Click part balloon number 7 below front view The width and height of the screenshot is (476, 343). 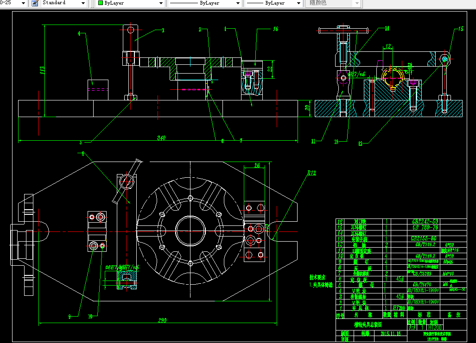coord(241,140)
